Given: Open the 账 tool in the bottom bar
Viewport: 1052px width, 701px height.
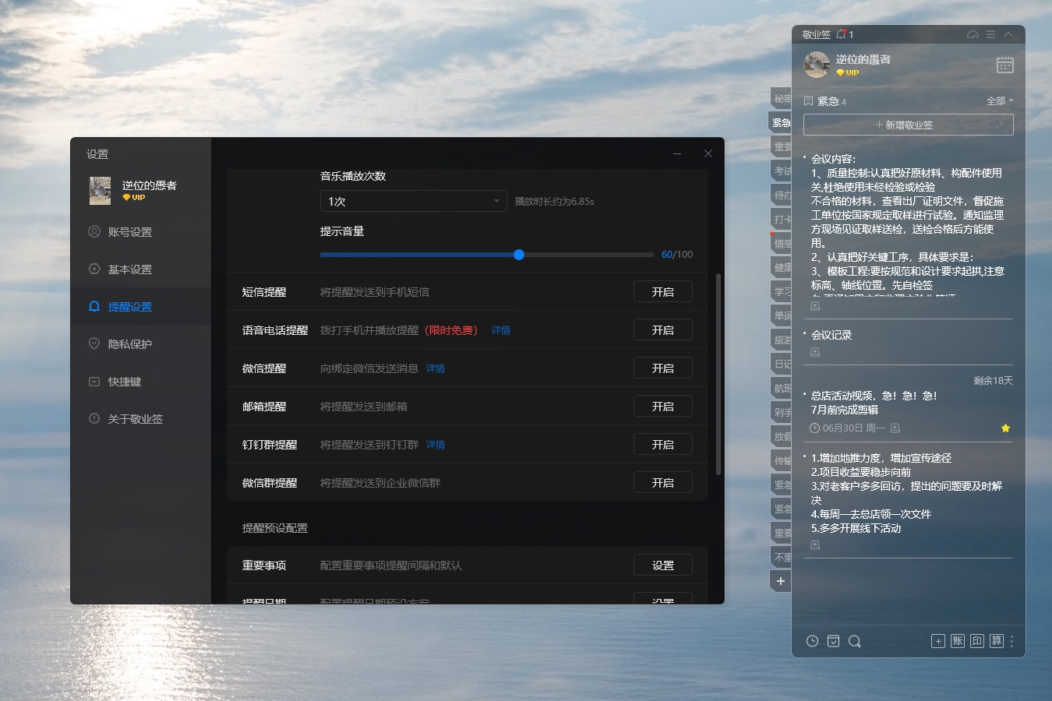Looking at the screenshot, I should pos(958,641).
